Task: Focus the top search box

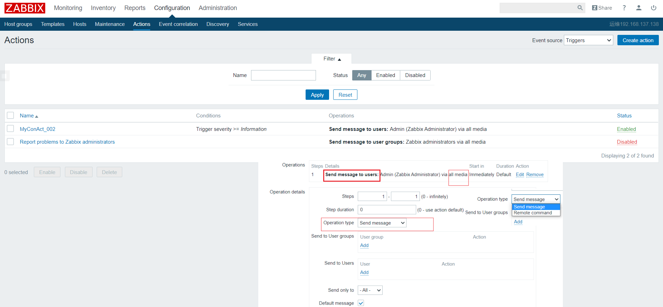Action: [x=538, y=8]
